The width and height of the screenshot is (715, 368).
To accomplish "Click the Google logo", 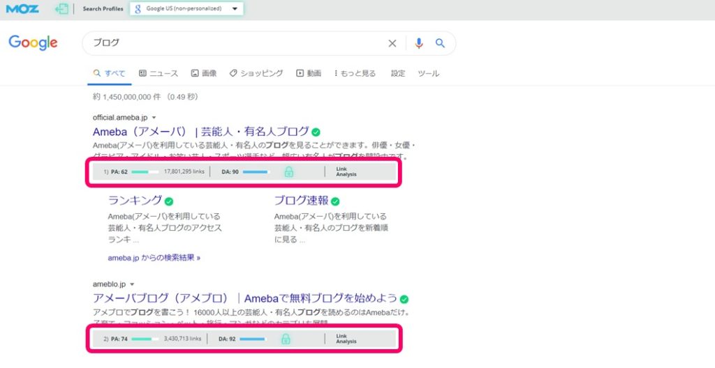I will click(x=33, y=43).
